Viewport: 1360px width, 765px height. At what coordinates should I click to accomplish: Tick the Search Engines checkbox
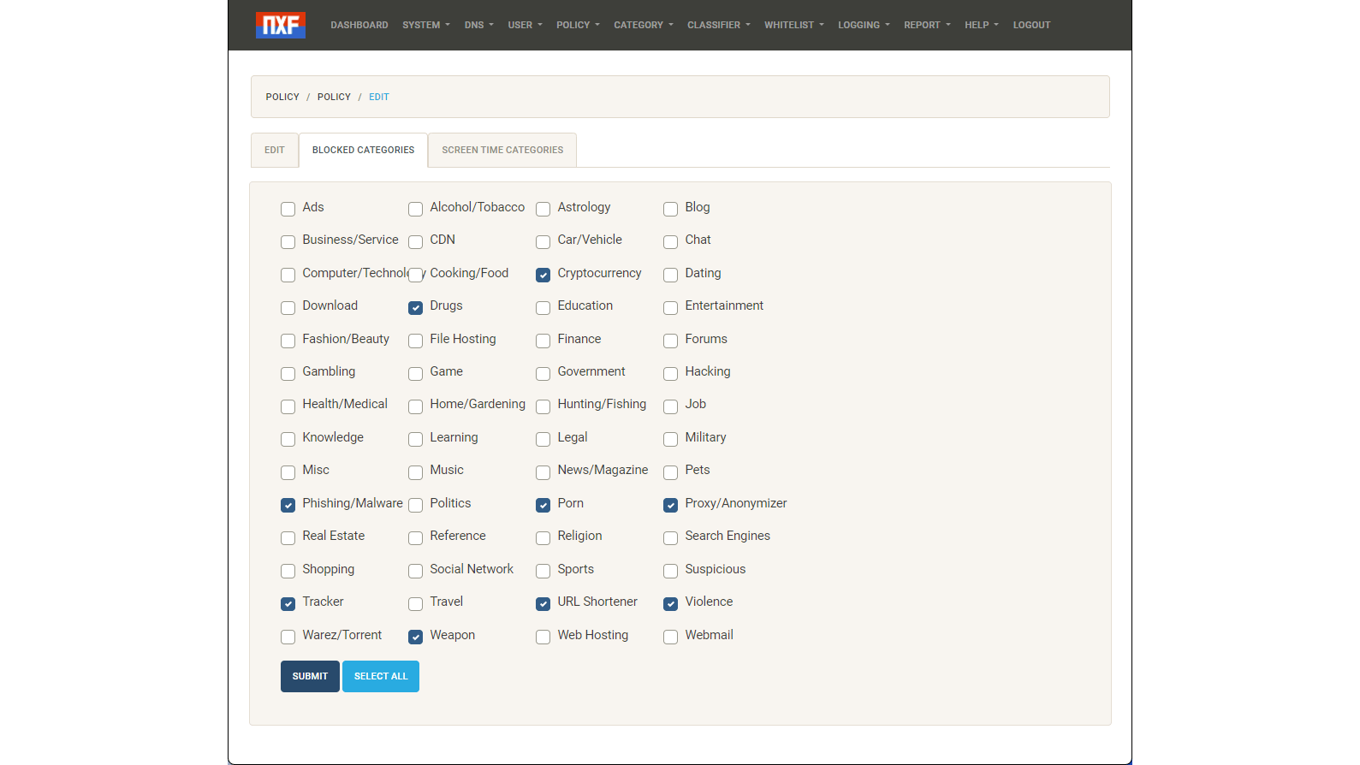671,537
